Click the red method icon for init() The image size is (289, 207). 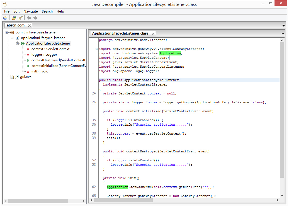pos(28,72)
